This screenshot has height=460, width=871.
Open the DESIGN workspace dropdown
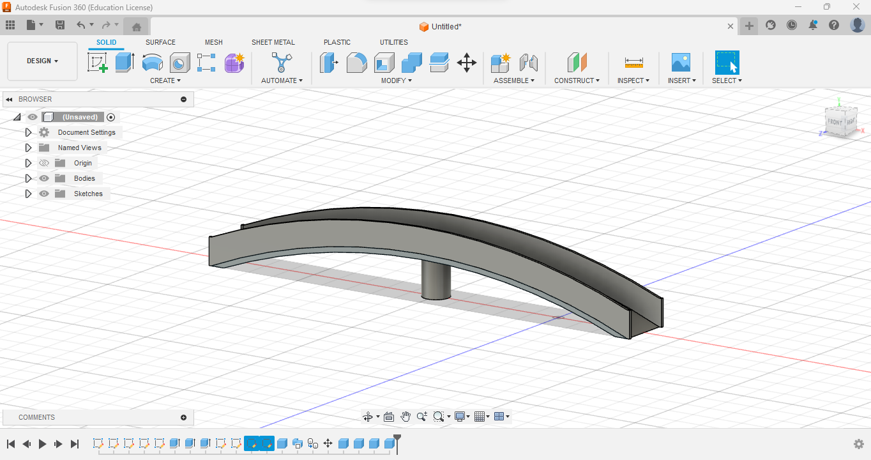pyautogui.click(x=42, y=61)
